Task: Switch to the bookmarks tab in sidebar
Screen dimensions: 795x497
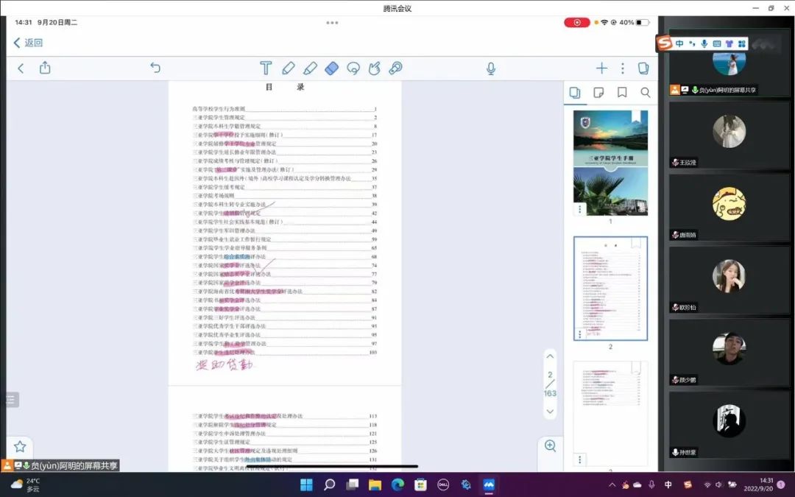Action: pos(622,93)
